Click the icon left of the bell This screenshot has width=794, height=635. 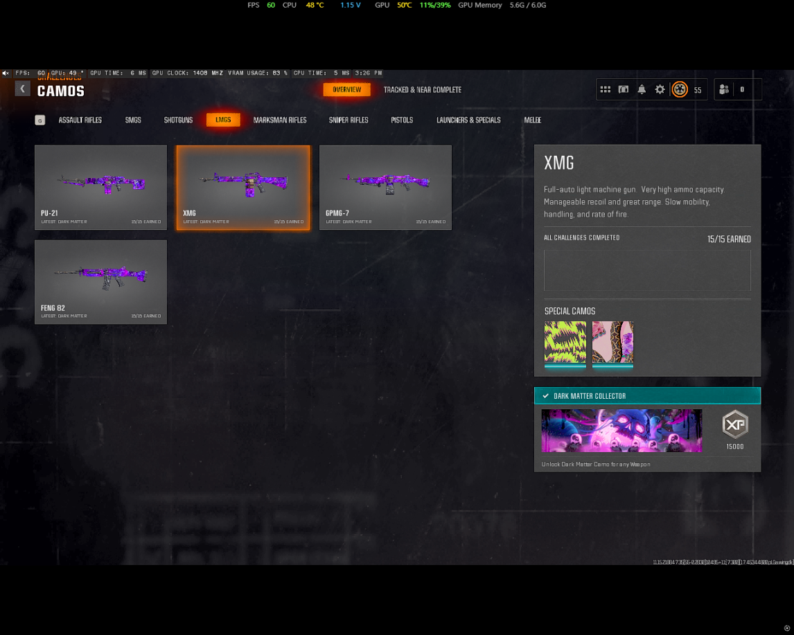pyautogui.click(x=624, y=89)
